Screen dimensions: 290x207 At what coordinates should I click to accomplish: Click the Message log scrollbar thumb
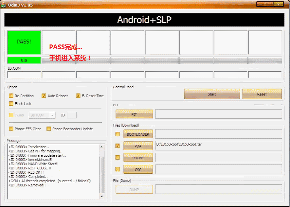(102, 175)
